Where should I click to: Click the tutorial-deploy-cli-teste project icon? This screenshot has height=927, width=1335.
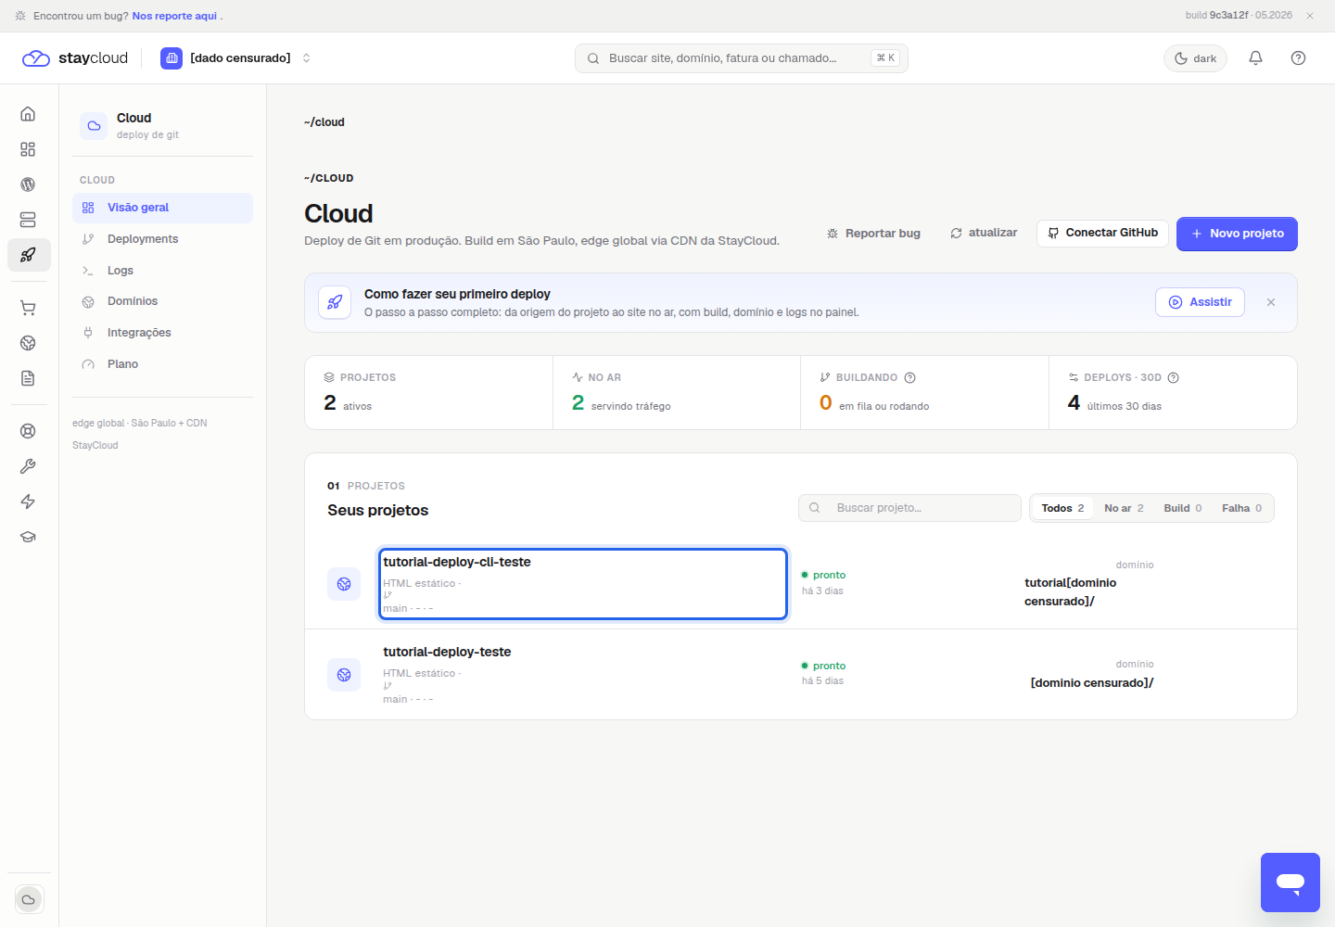tap(344, 584)
